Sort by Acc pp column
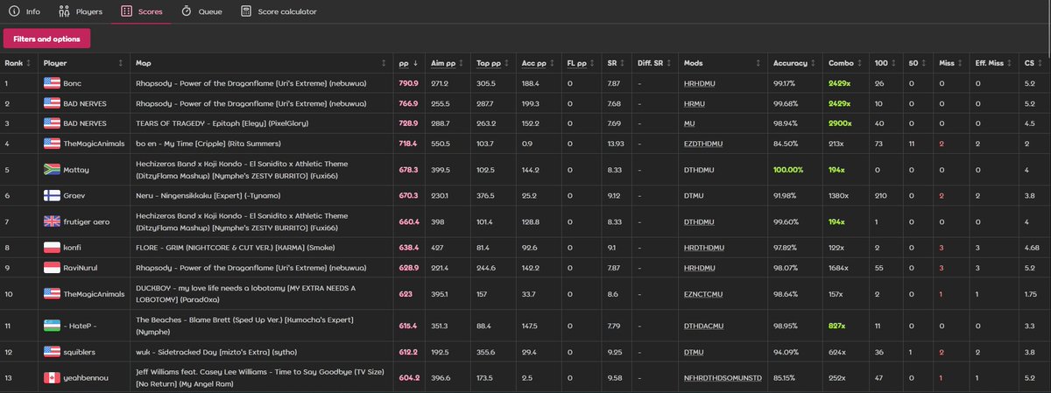Image resolution: width=1051 pixels, height=393 pixels. 540,63
